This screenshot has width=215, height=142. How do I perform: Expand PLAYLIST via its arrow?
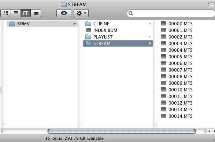click(x=150, y=37)
